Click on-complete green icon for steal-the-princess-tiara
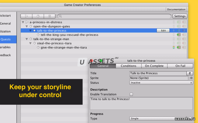 179,43
